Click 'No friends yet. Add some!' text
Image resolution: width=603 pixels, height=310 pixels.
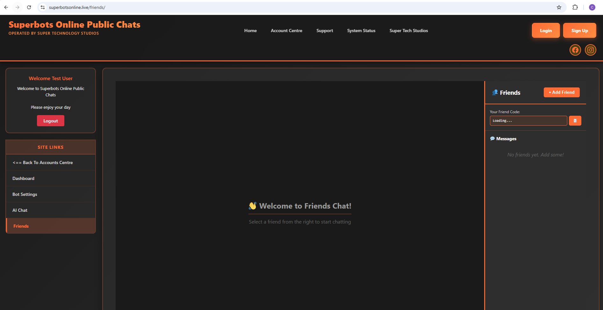point(535,155)
